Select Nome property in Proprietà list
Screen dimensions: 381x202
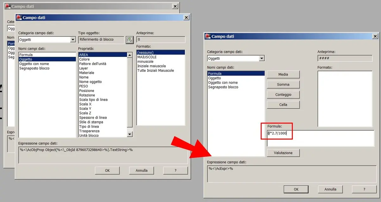click(103, 77)
